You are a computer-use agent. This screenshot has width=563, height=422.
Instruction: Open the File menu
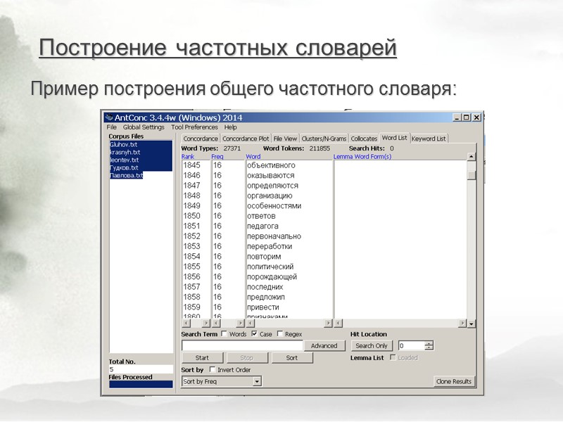click(110, 128)
